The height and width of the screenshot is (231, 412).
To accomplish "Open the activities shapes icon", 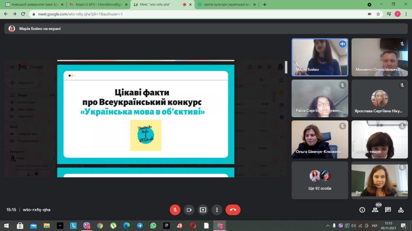I will pos(401,210).
